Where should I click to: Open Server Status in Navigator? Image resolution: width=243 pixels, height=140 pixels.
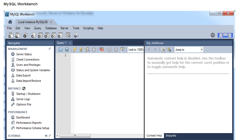(x=24, y=54)
